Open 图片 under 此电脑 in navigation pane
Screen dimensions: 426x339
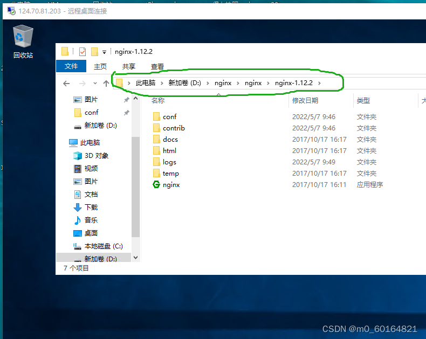point(91,182)
